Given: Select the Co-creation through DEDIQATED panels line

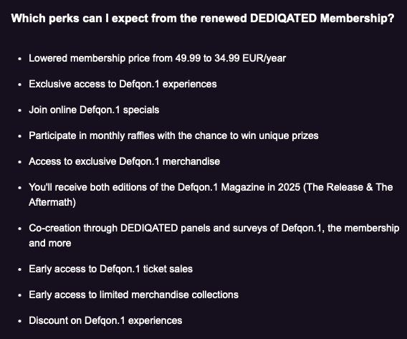Looking at the screenshot, I should 214,228.
